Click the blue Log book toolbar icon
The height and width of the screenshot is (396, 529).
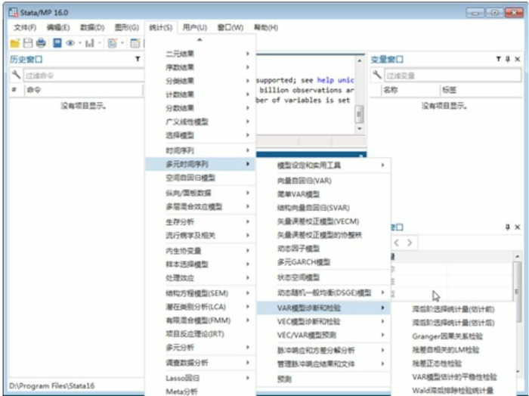pos(57,43)
